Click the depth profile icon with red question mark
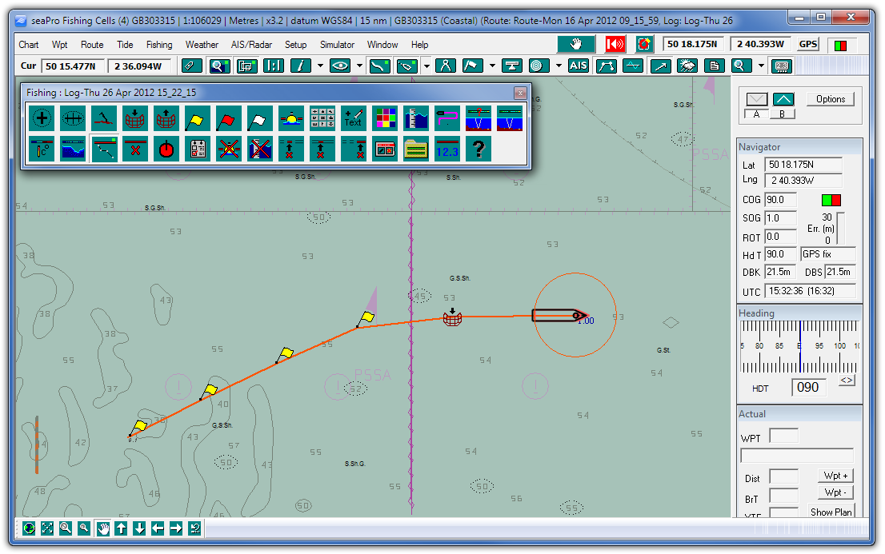The height and width of the screenshot is (554, 885). [x=479, y=118]
